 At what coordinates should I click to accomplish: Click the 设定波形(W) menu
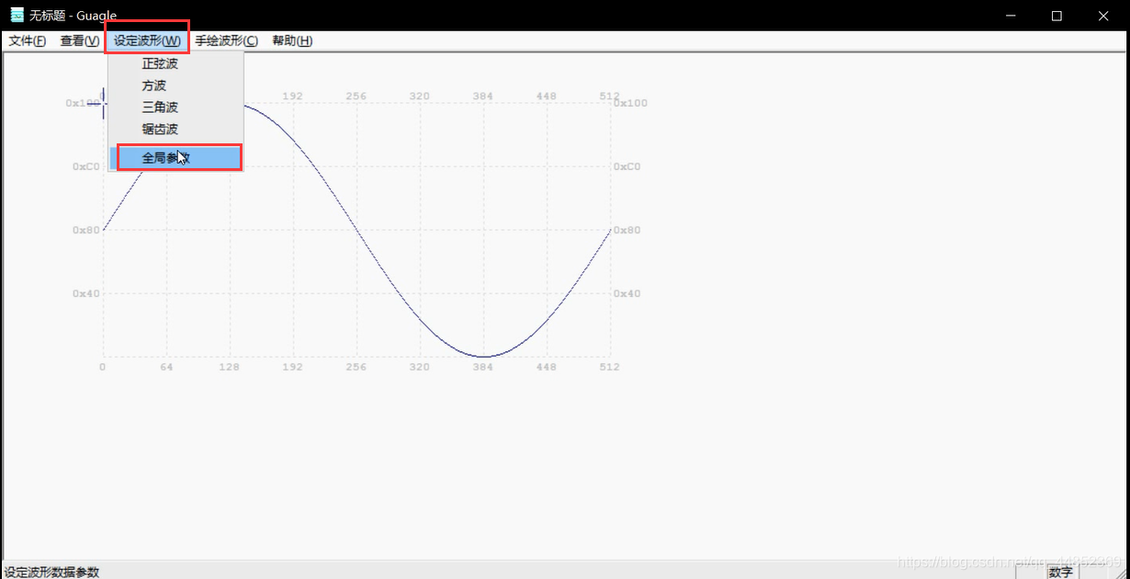(x=147, y=41)
